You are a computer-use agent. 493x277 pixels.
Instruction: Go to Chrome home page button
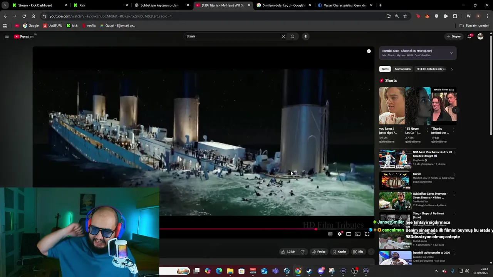33,16
